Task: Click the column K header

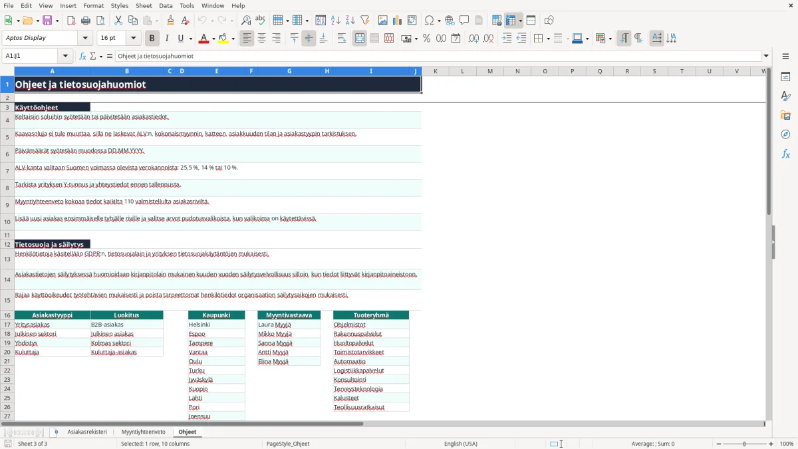Action: click(x=436, y=71)
